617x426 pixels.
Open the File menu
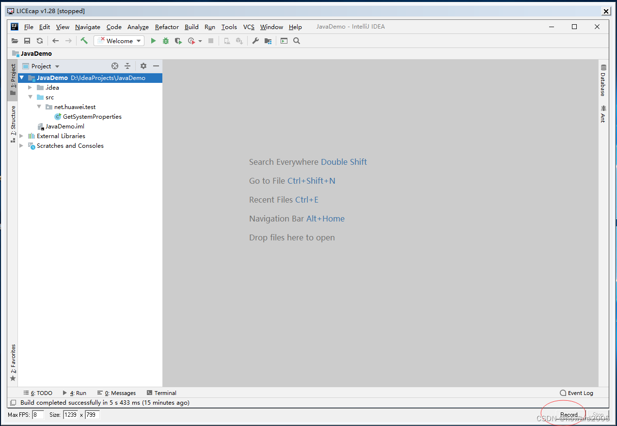tap(29, 27)
